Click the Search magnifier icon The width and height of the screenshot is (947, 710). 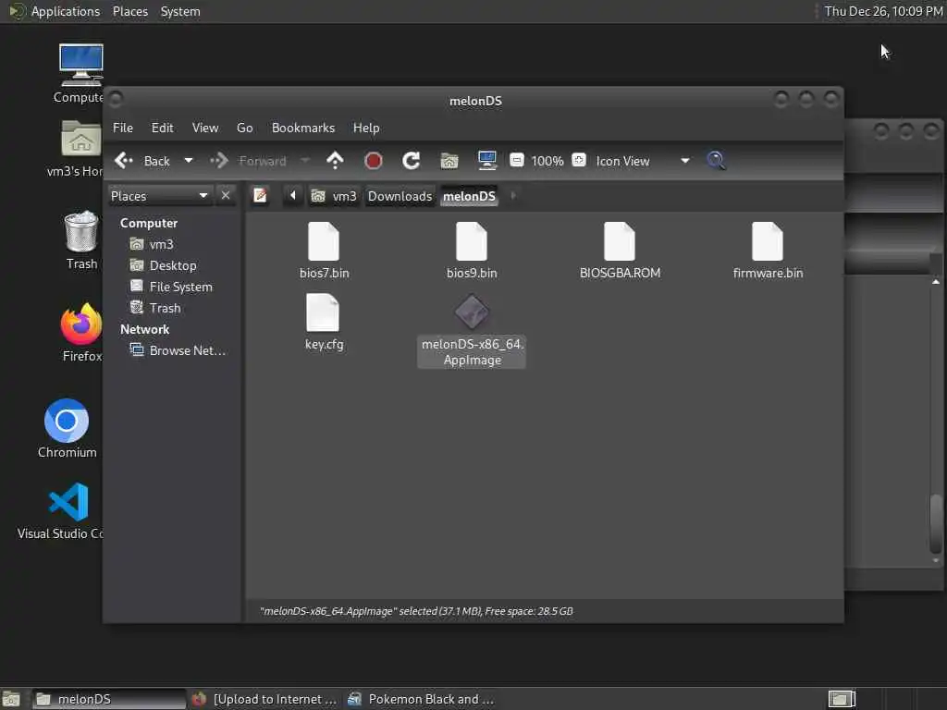[x=717, y=161]
